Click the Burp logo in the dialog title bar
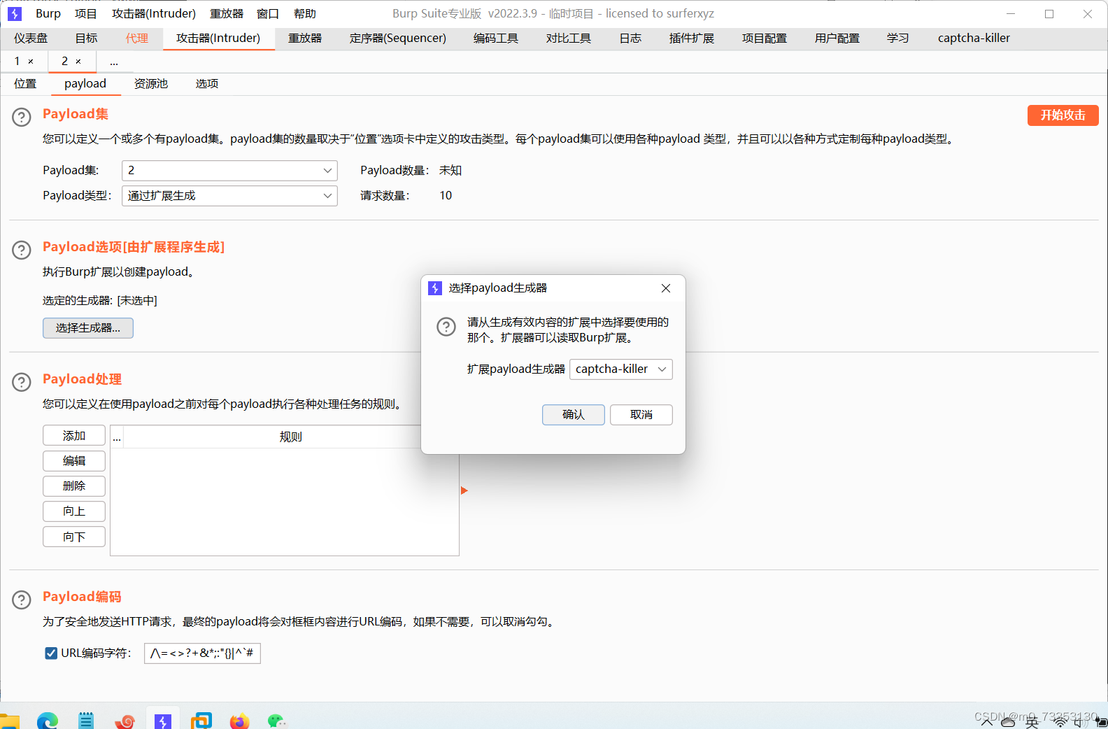The width and height of the screenshot is (1108, 729). click(x=435, y=288)
